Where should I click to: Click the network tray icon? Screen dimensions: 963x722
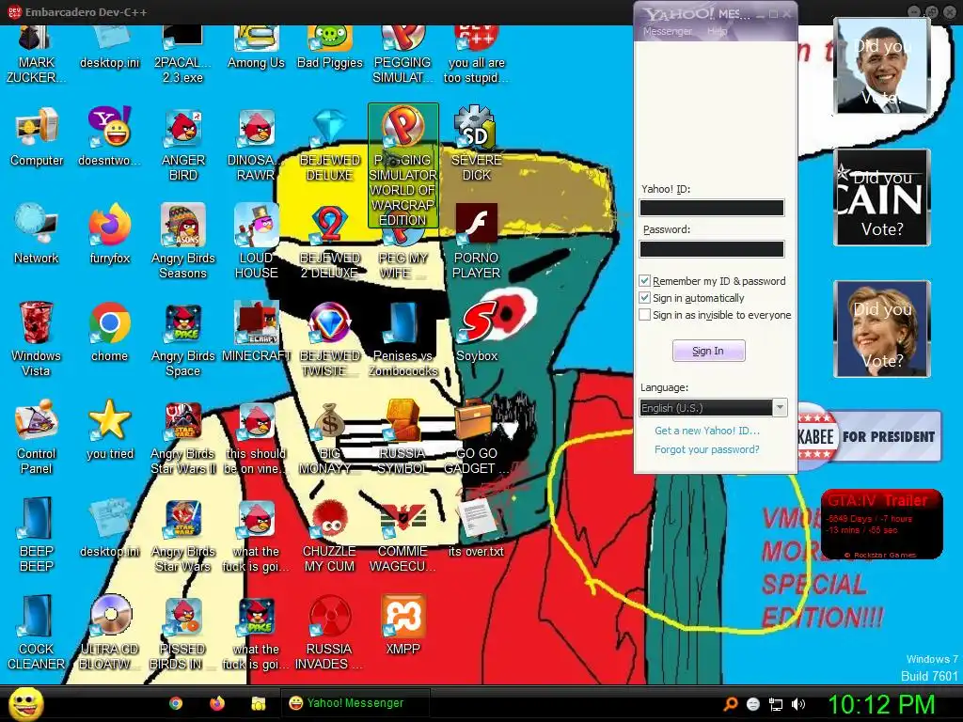pos(776,704)
